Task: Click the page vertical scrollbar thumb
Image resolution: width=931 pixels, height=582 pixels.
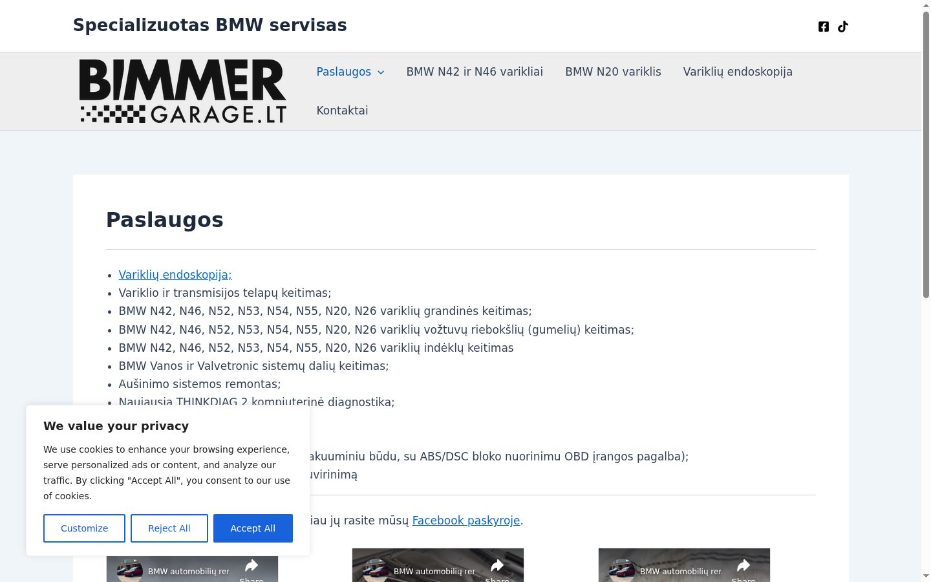Action: [x=926, y=154]
